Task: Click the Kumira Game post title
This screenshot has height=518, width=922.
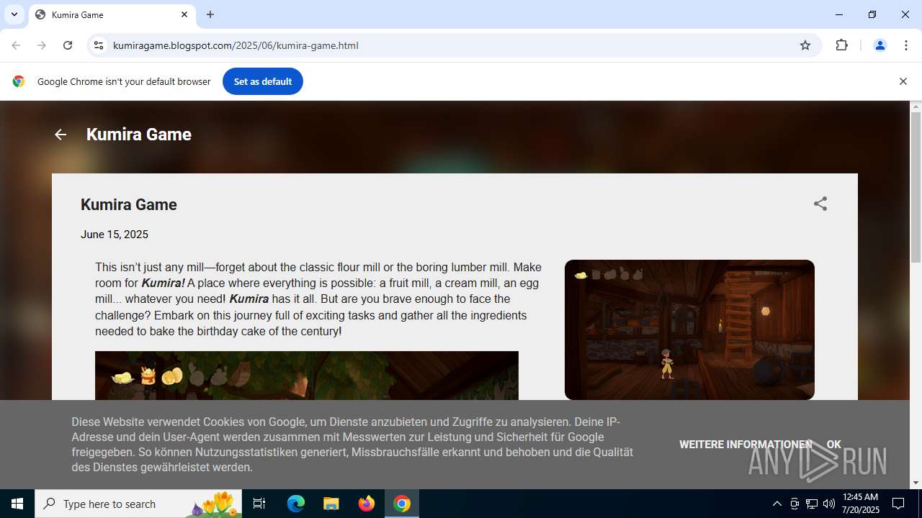Action: pyautogui.click(x=129, y=204)
